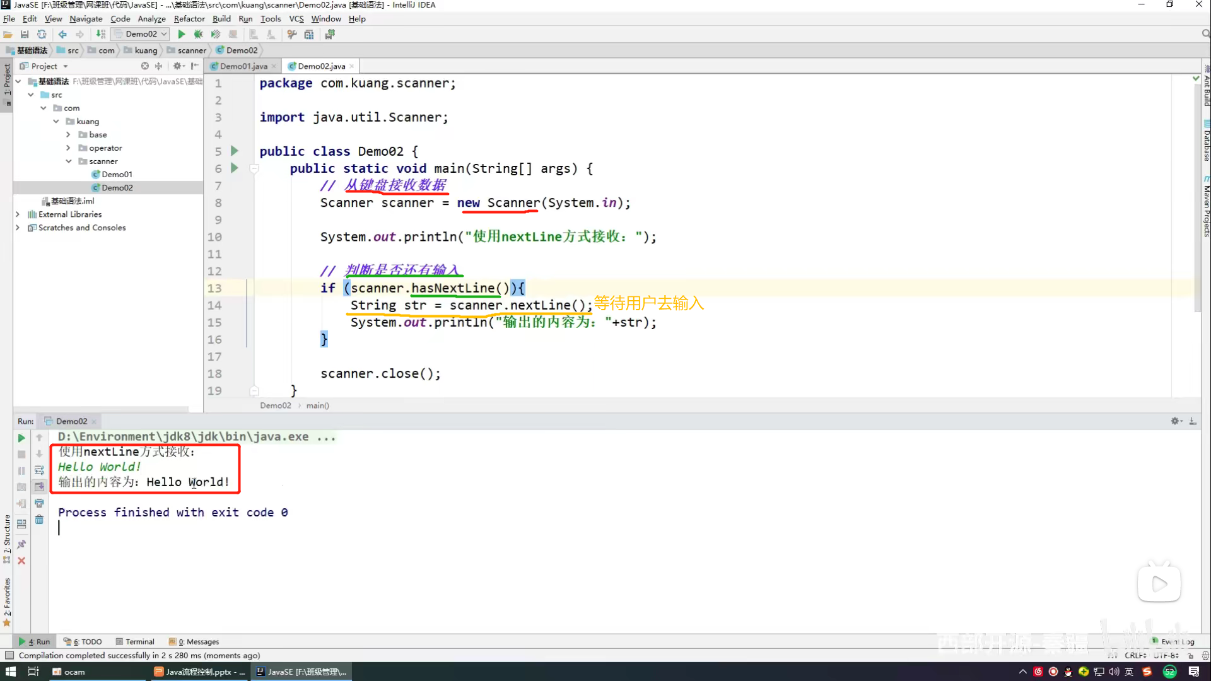Screen dimensions: 1211x681
Task: Click the scanner breadcrumb in navigation bar
Action: click(x=187, y=50)
